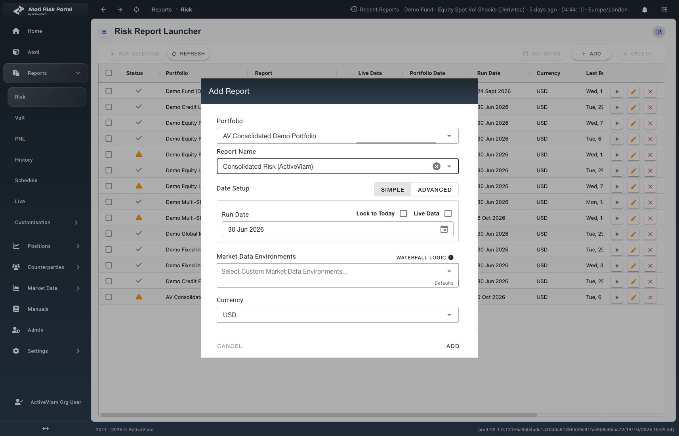Viewport: 679px width, 436px height.
Task: Confirm with the dialog ADD button
Action: (453, 346)
